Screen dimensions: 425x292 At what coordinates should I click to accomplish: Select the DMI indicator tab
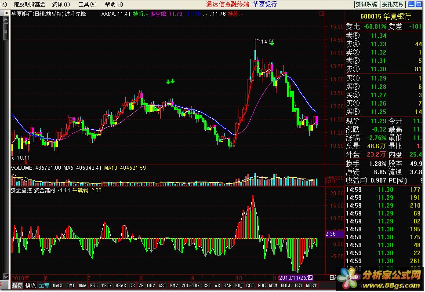[x=71, y=285]
